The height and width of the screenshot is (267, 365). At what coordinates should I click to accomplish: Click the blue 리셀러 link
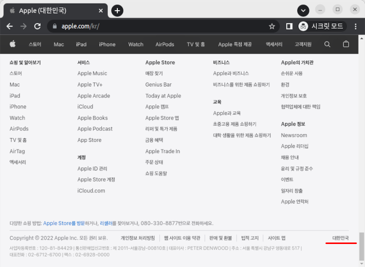pos(106,223)
